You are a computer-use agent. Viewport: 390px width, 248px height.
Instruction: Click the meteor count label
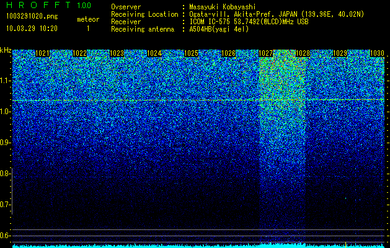click(x=88, y=19)
